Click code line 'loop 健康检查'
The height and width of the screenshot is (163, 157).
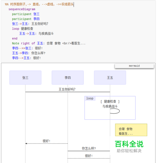(23, 29)
